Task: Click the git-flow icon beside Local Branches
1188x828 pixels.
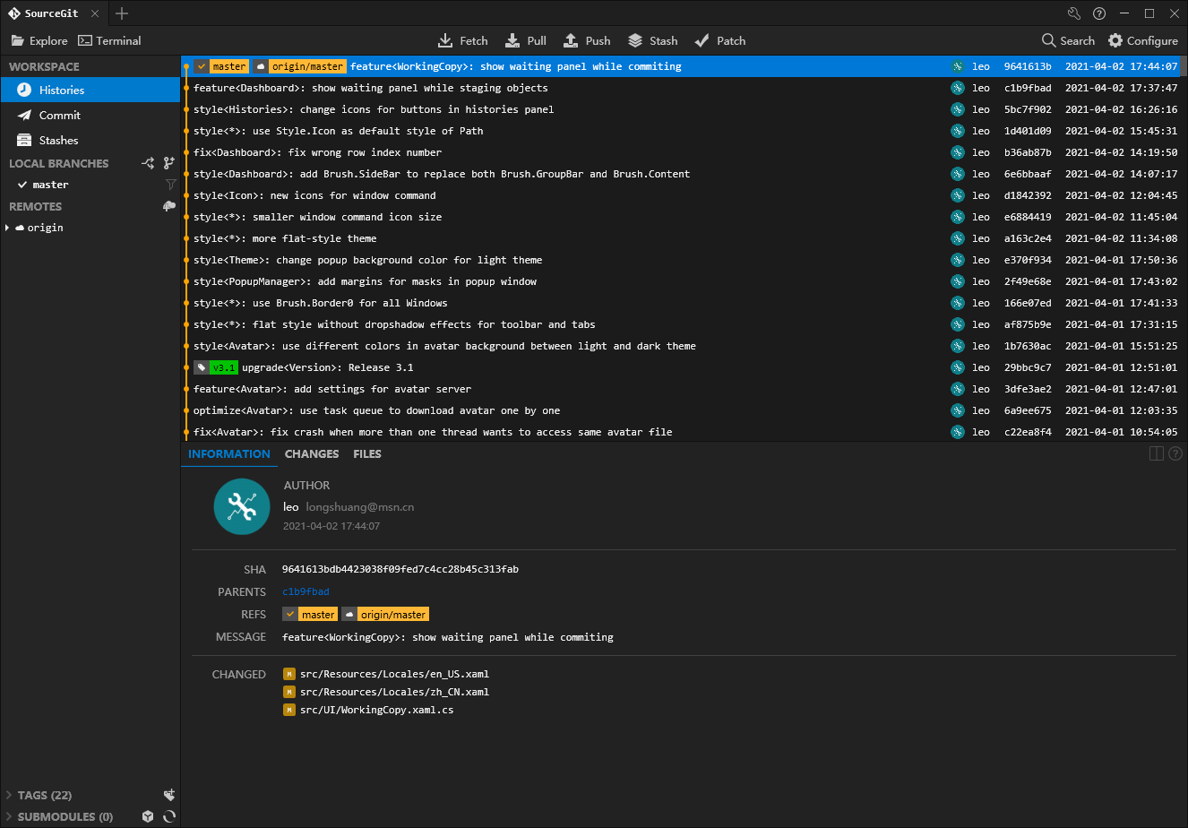Action: 149,163
